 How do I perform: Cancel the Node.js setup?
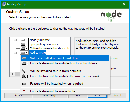click(x=117, y=95)
